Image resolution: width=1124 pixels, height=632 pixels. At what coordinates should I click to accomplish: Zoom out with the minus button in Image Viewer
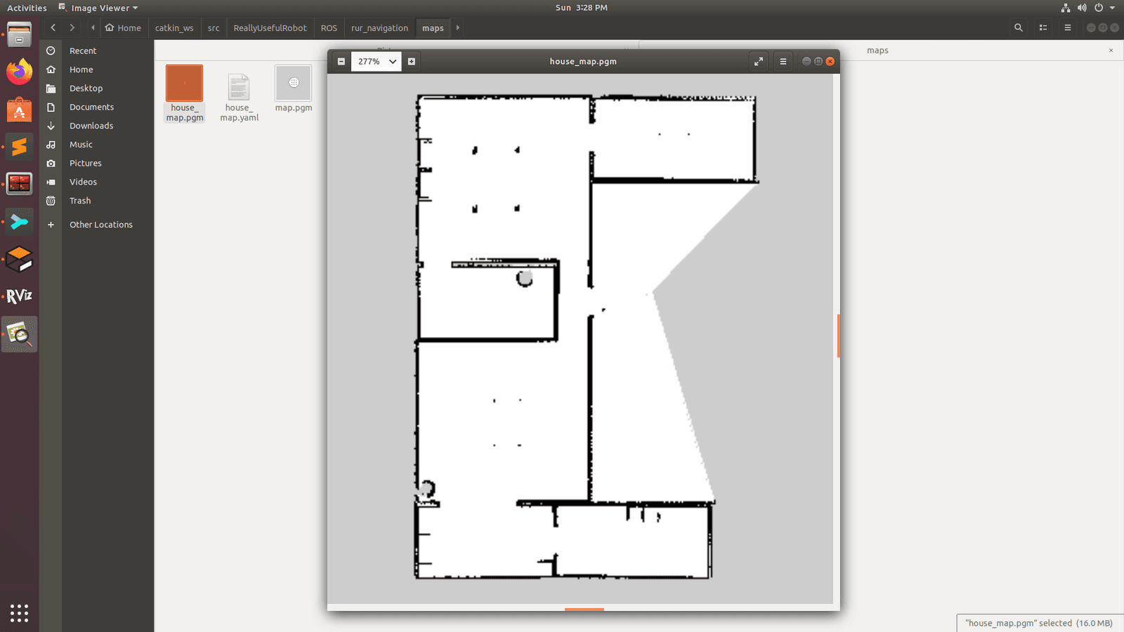point(341,62)
